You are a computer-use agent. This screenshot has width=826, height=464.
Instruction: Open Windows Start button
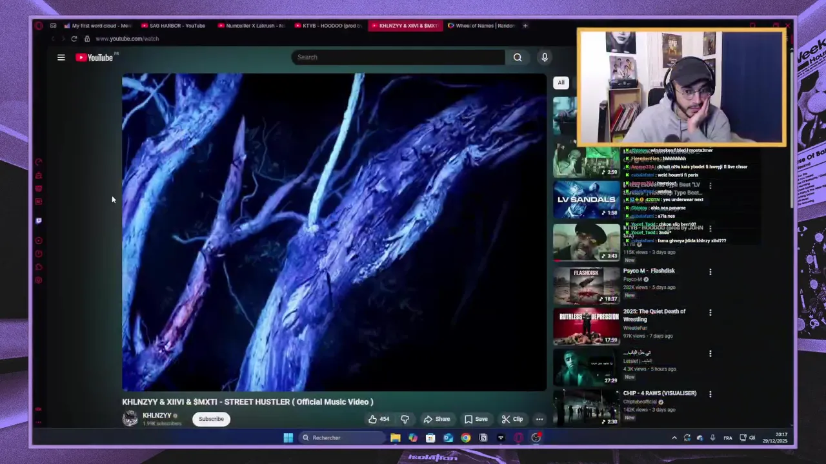288,438
